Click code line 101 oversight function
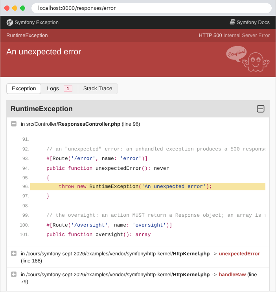This screenshot has width=276, height=292. tap(99, 234)
